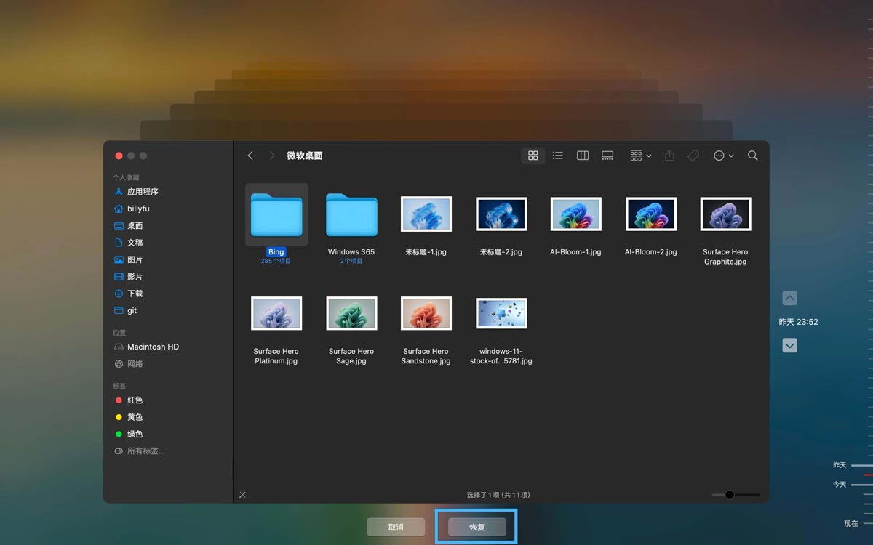Click the 恢复 restore button
Image resolution: width=873 pixels, height=545 pixels.
pyautogui.click(x=477, y=527)
